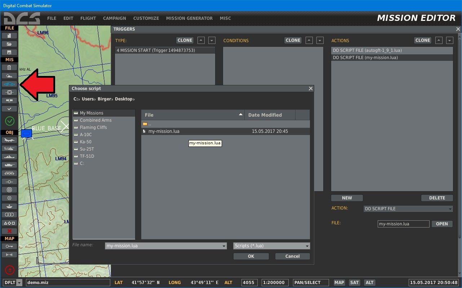462x288 pixels.
Task: Open the Scripts (*.lua) filter dropdown
Action: pos(272,246)
